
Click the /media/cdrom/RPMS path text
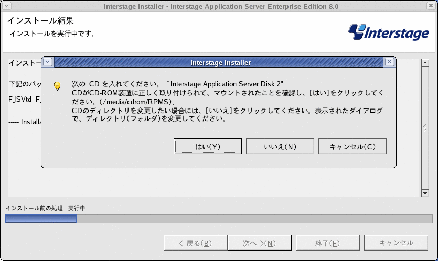point(136,102)
